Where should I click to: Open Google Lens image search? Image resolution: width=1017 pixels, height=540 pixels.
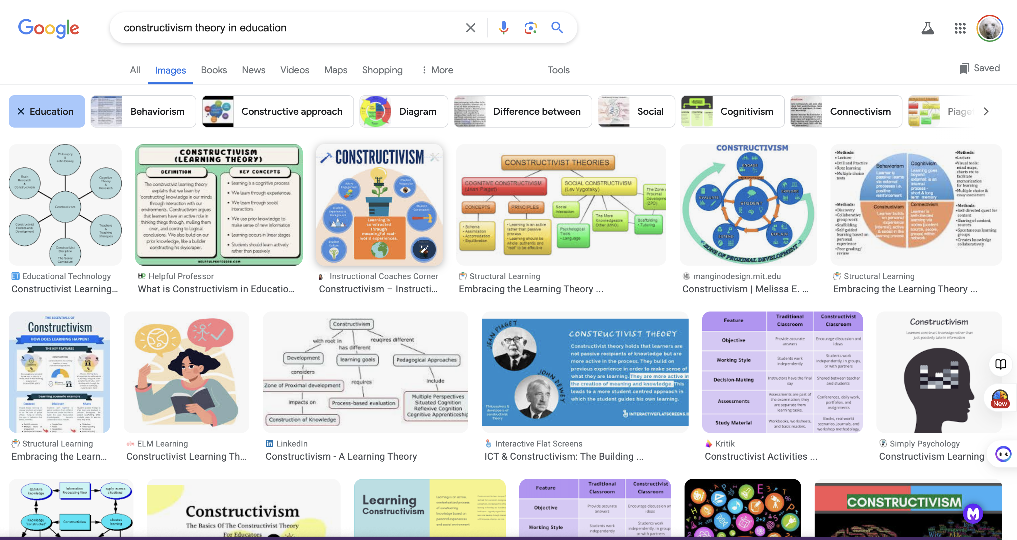pyautogui.click(x=530, y=28)
